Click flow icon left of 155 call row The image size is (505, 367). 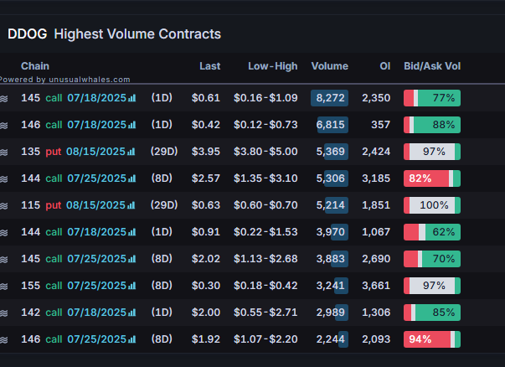[x=4, y=286]
